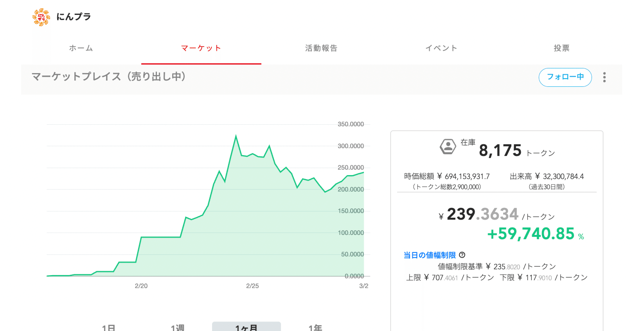Select the マーケット tab
The image size is (633, 331).
201,48
